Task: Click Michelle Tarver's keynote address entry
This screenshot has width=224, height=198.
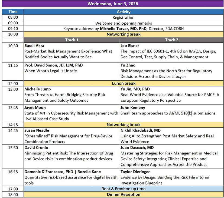Action: pyautogui.click(x=124, y=29)
